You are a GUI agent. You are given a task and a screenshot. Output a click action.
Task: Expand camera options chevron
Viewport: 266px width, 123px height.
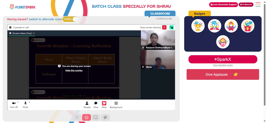pos(18,102)
